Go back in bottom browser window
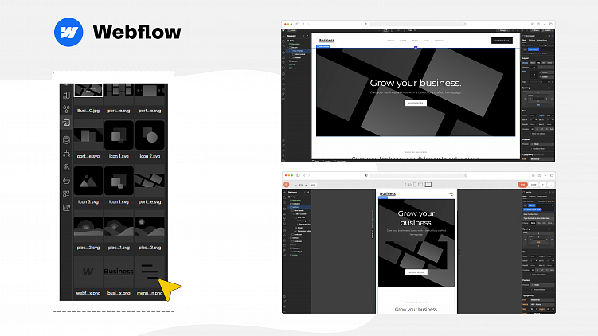Screen dimensions: 598x336 (x=304, y=175)
